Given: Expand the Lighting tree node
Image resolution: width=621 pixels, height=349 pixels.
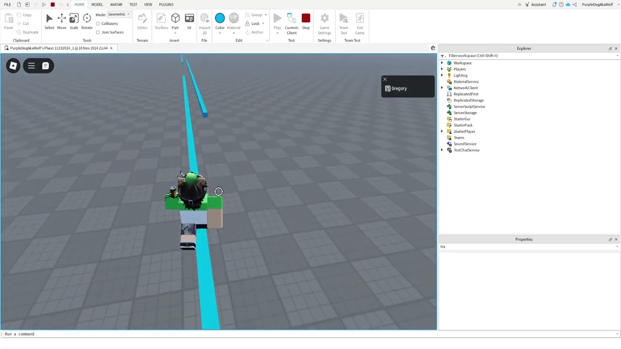Looking at the screenshot, I should (442, 76).
